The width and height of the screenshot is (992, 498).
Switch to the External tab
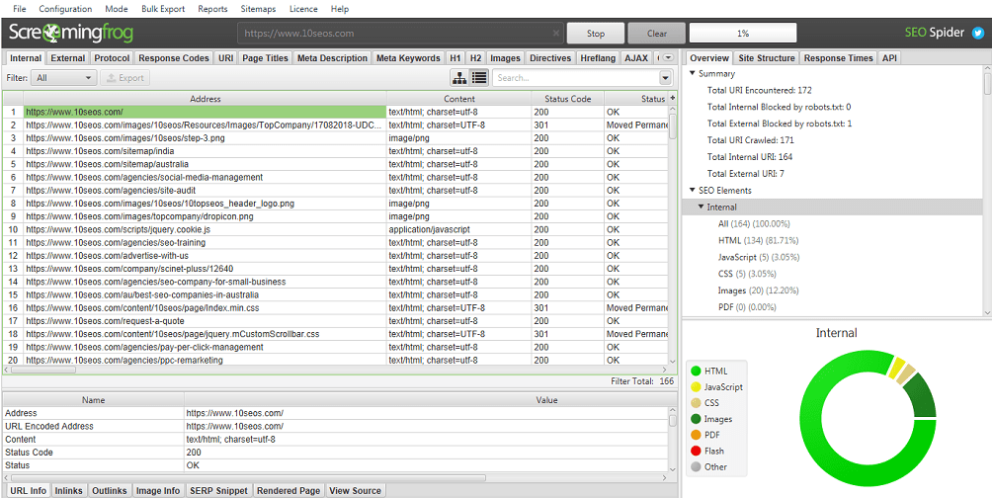pyautogui.click(x=68, y=58)
